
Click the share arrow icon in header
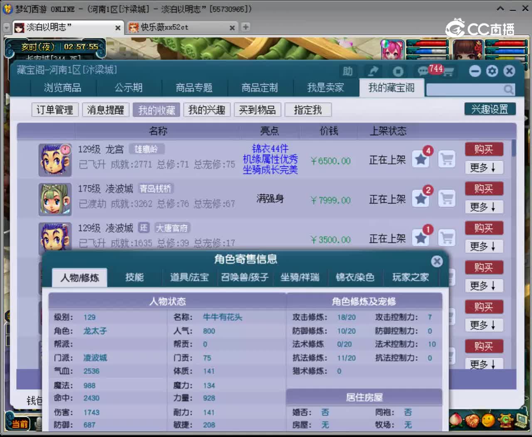(x=373, y=71)
